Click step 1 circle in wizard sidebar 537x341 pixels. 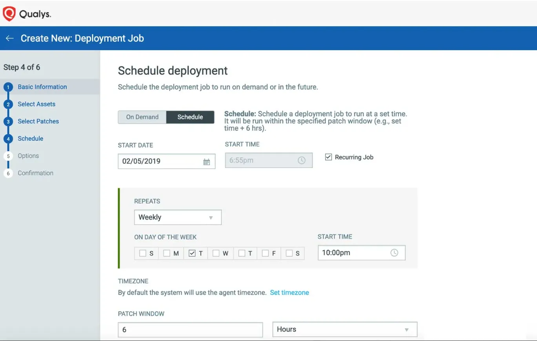click(8, 87)
